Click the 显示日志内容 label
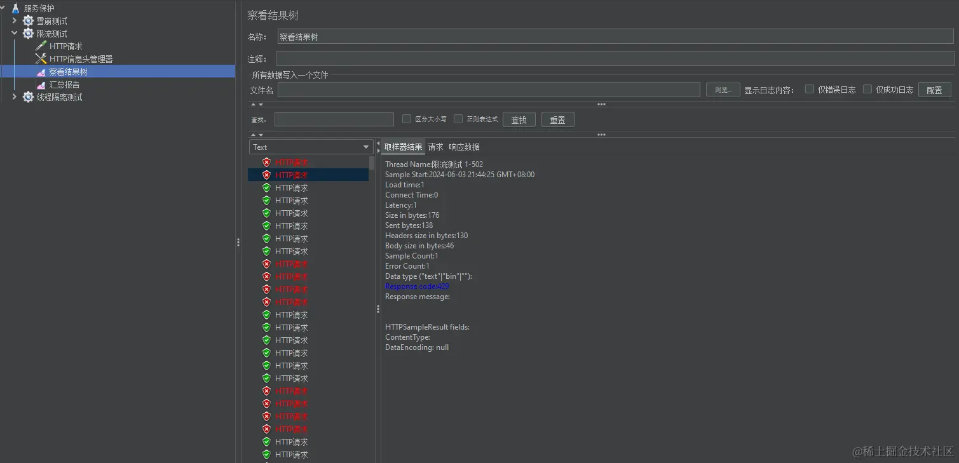 tap(769, 90)
